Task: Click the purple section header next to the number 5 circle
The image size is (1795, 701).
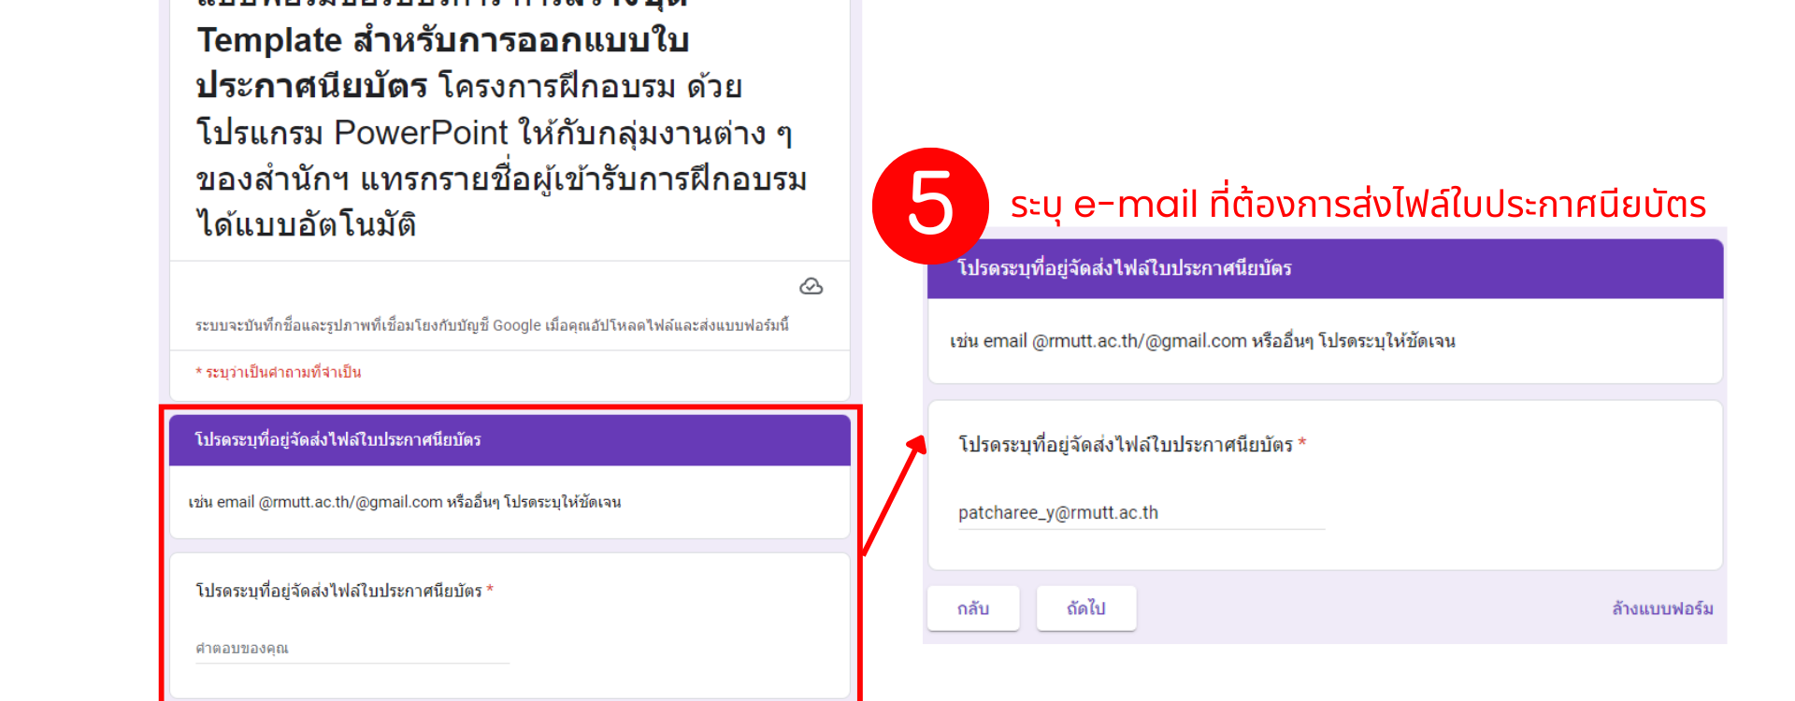Action: 1326,269
